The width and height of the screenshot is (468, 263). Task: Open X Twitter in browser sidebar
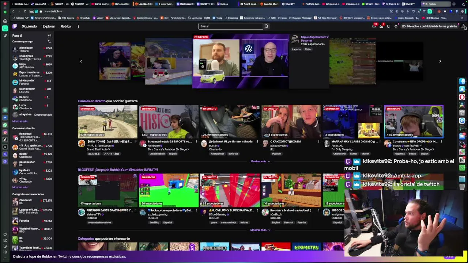[5, 147]
